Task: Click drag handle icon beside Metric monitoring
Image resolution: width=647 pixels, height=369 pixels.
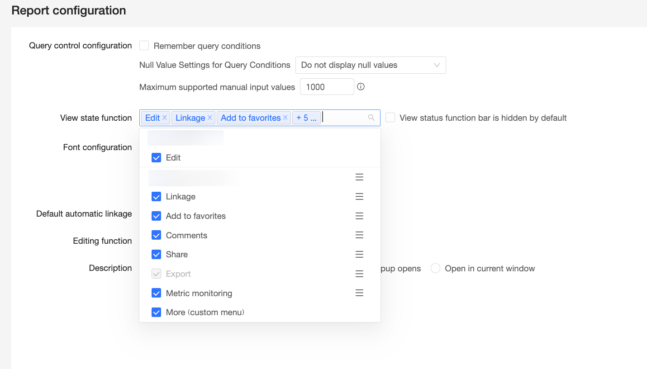Action: click(359, 293)
